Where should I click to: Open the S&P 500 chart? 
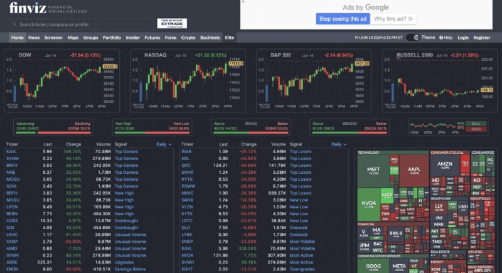pyautogui.click(x=314, y=81)
